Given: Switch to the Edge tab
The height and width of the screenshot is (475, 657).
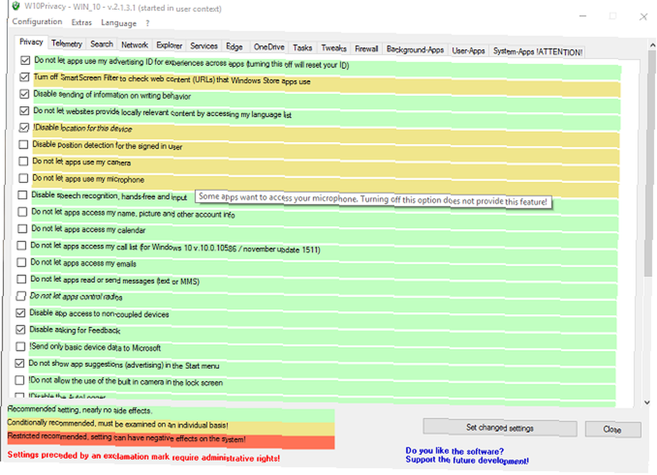Looking at the screenshot, I should (x=235, y=47).
